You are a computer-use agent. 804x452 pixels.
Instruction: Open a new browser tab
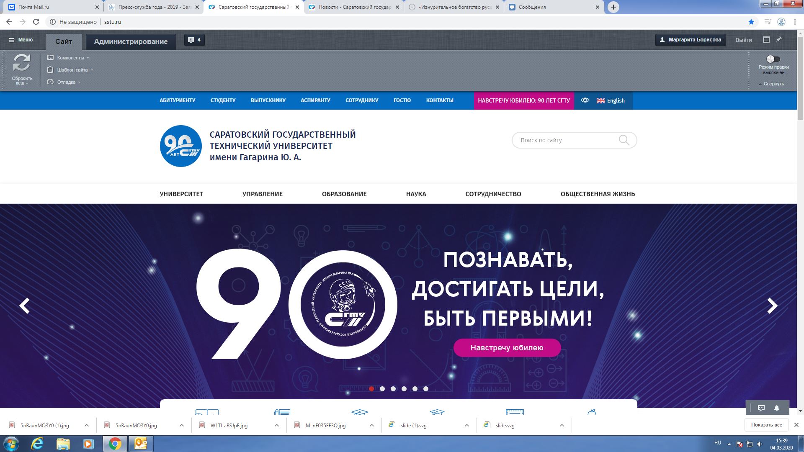click(613, 7)
